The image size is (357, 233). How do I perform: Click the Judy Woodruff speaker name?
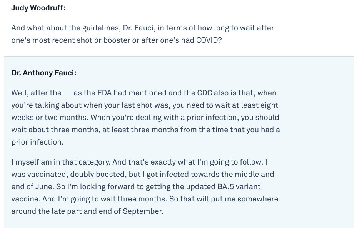38,8
